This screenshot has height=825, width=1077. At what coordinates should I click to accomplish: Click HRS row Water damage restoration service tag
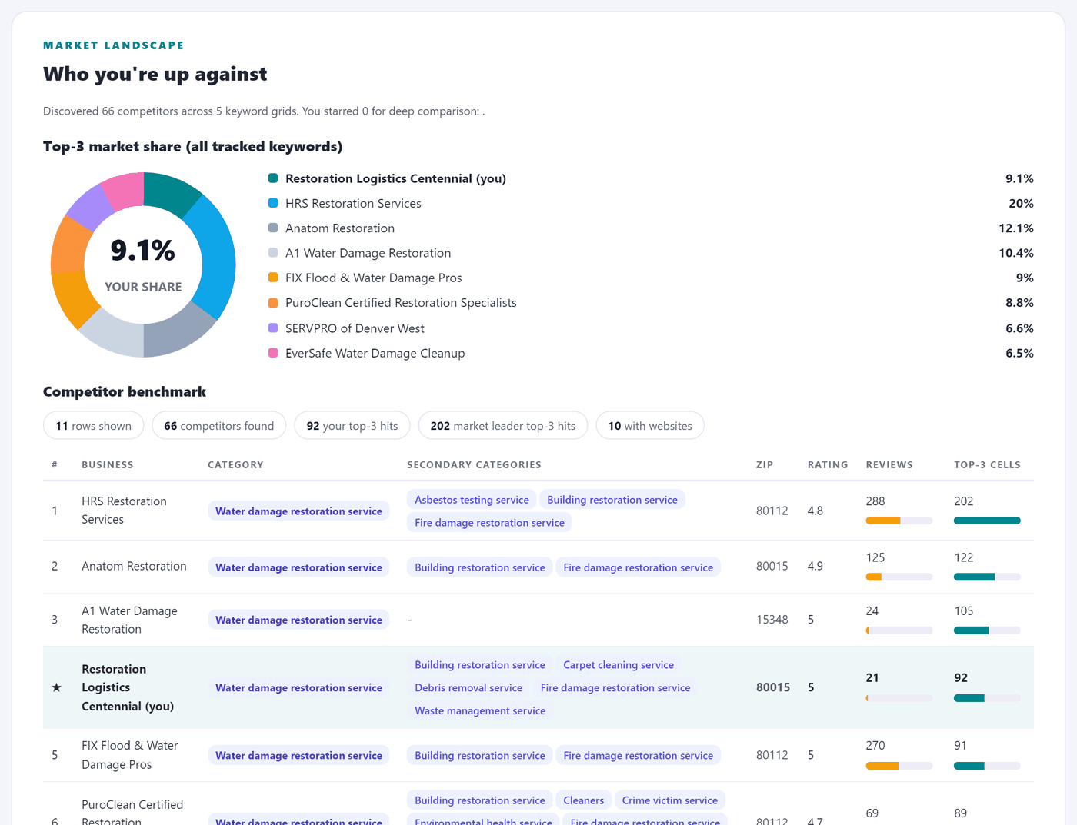pos(298,511)
